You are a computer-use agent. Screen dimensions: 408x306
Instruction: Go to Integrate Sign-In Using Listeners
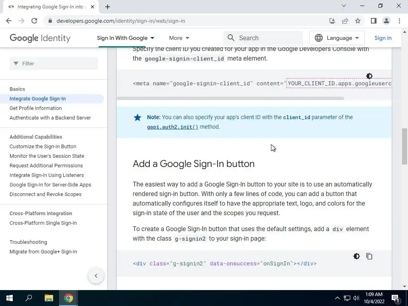(x=47, y=175)
